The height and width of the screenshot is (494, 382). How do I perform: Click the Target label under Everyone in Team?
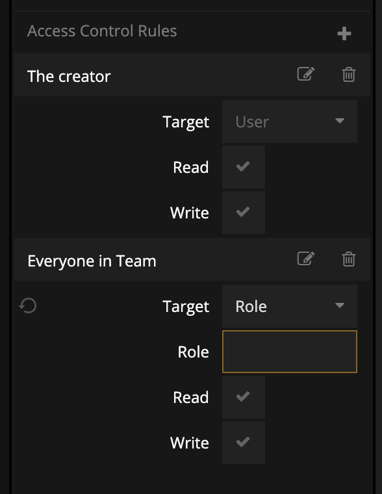186,307
